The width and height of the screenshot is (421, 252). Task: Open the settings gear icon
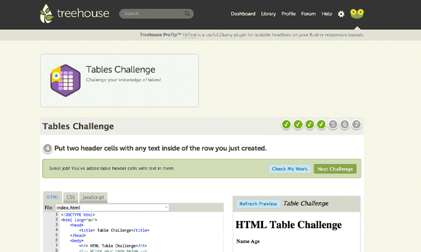point(341,14)
